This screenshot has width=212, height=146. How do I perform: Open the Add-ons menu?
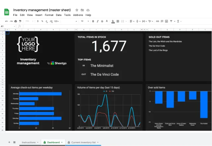pos(78,15)
